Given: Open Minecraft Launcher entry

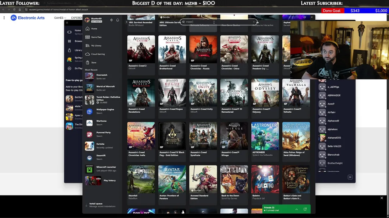Looking at the screenshot, I should (x=103, y=169).
